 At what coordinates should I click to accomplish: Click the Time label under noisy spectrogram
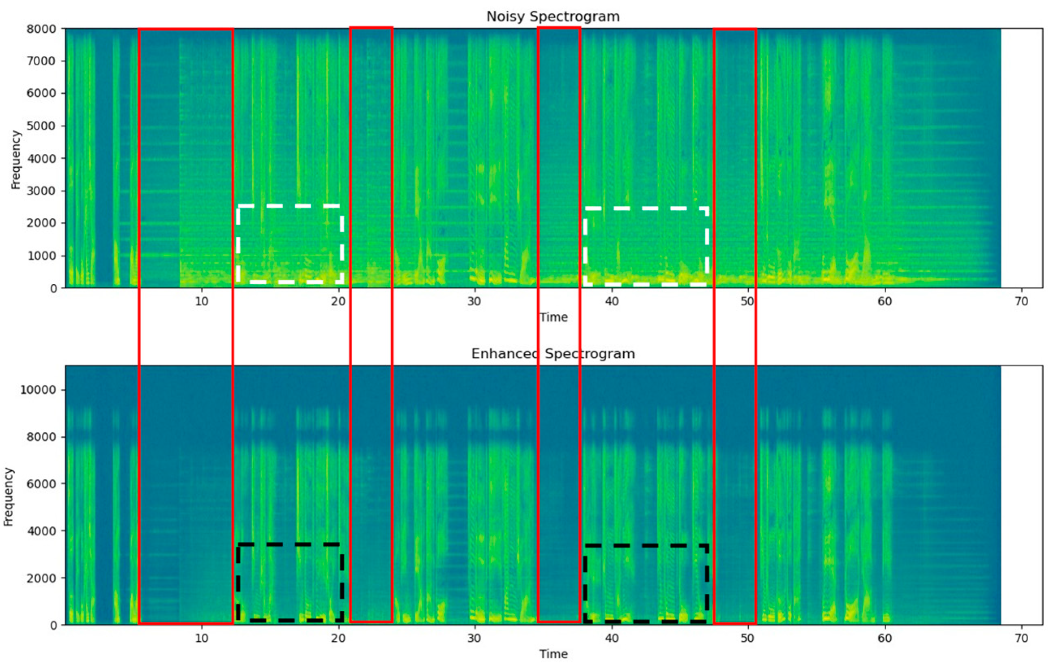coord(553,317)
